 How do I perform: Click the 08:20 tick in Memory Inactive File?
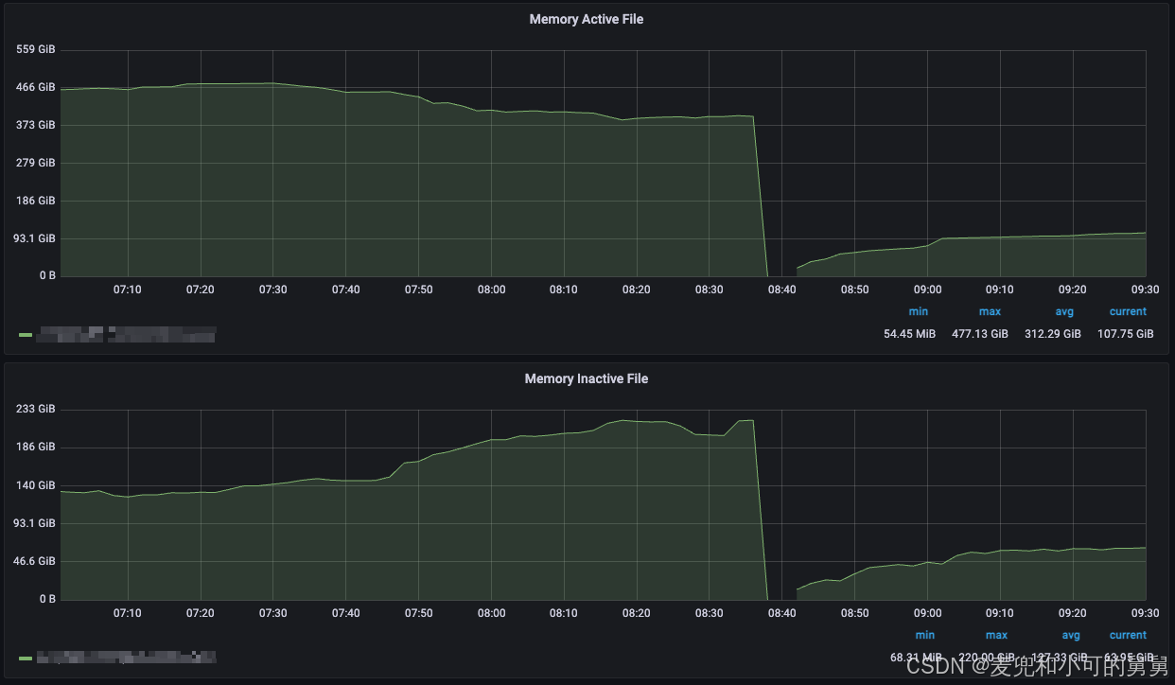(x=637, y=613)
